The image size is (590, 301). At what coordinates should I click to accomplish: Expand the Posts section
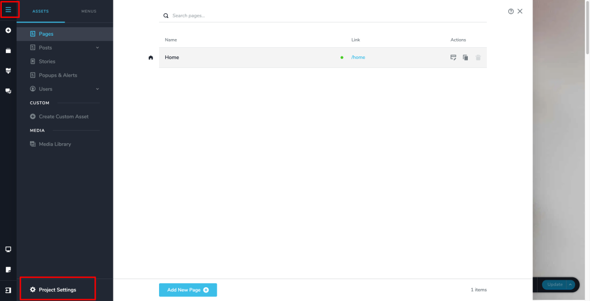97,48
